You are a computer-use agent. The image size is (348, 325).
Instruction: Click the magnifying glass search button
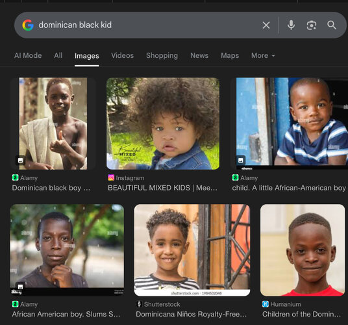pyautogui.click(x=332, y=25)
